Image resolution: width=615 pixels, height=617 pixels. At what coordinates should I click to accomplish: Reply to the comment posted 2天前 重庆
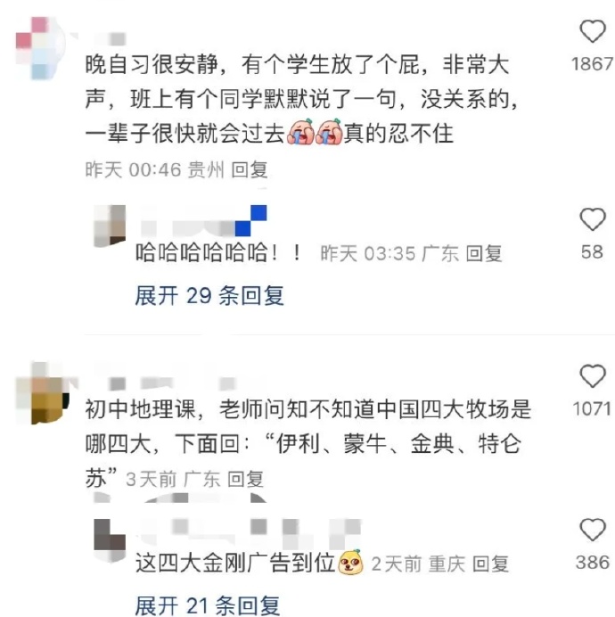tap(490, 564)
